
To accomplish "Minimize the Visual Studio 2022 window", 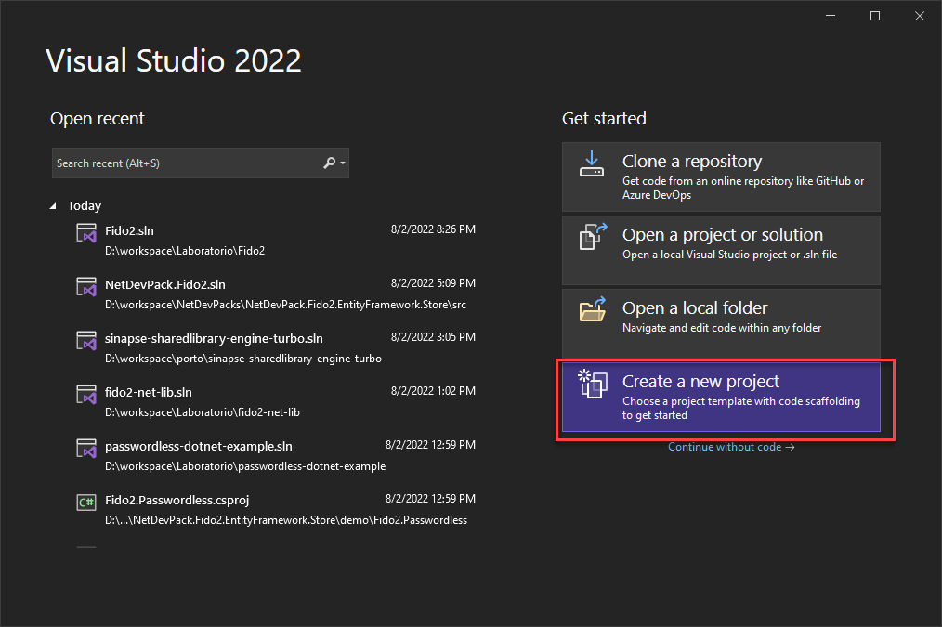I will [831, 16].
